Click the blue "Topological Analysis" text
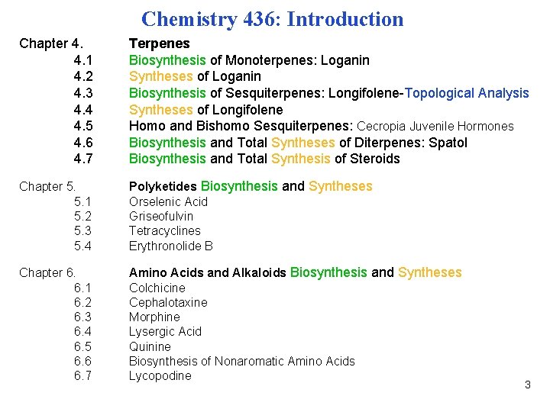The height and width of the screenshot is (412, 550). pyautogui.click(x=467, y=93)
